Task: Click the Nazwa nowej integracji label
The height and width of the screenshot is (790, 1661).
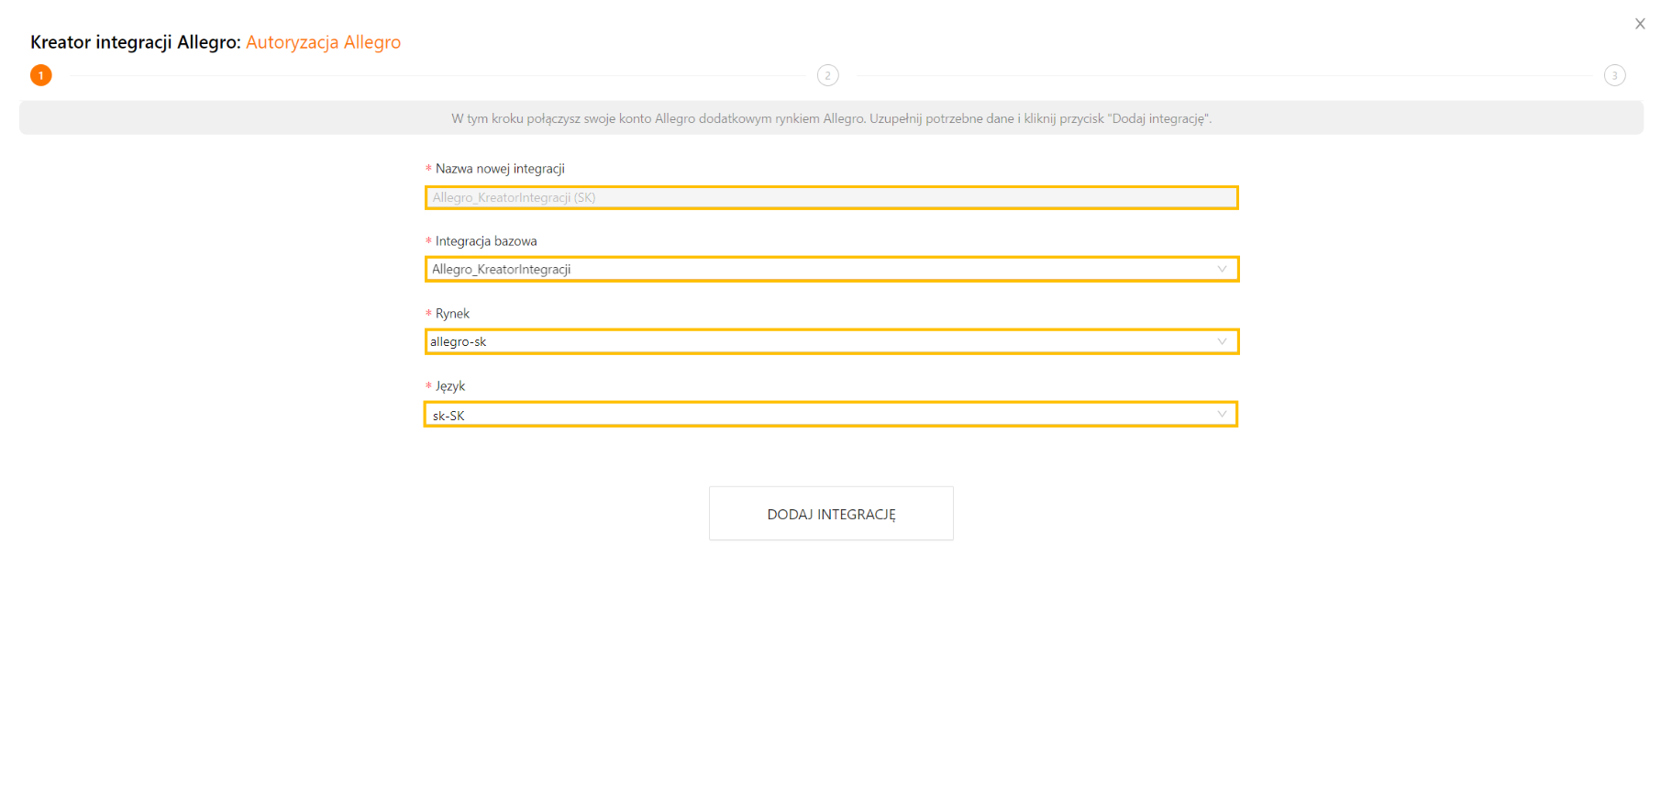Action: [x=500, y=169]
